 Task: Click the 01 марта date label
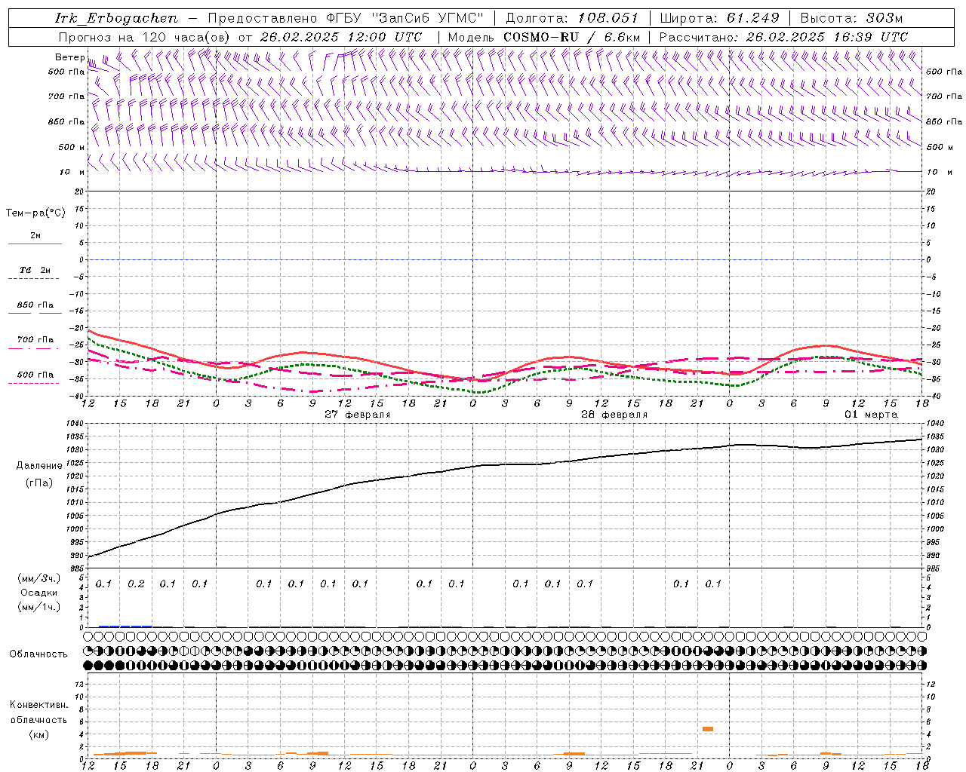[x=871, y=415]
